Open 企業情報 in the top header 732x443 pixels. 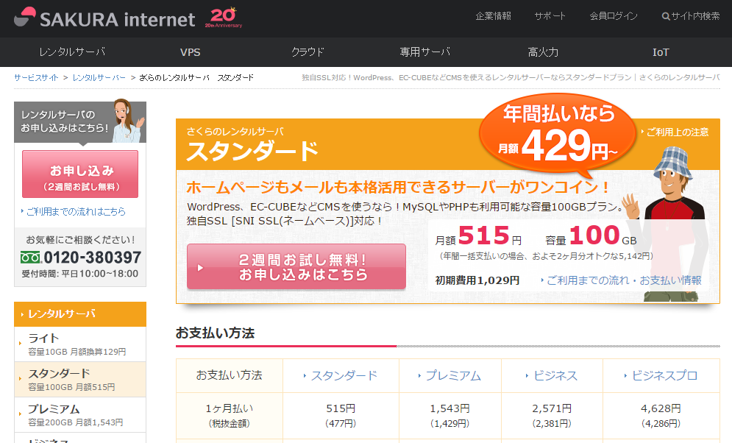pos(493,16)
